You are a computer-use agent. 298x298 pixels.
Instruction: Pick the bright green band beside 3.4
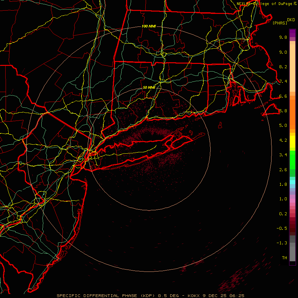tap(292, 160)
